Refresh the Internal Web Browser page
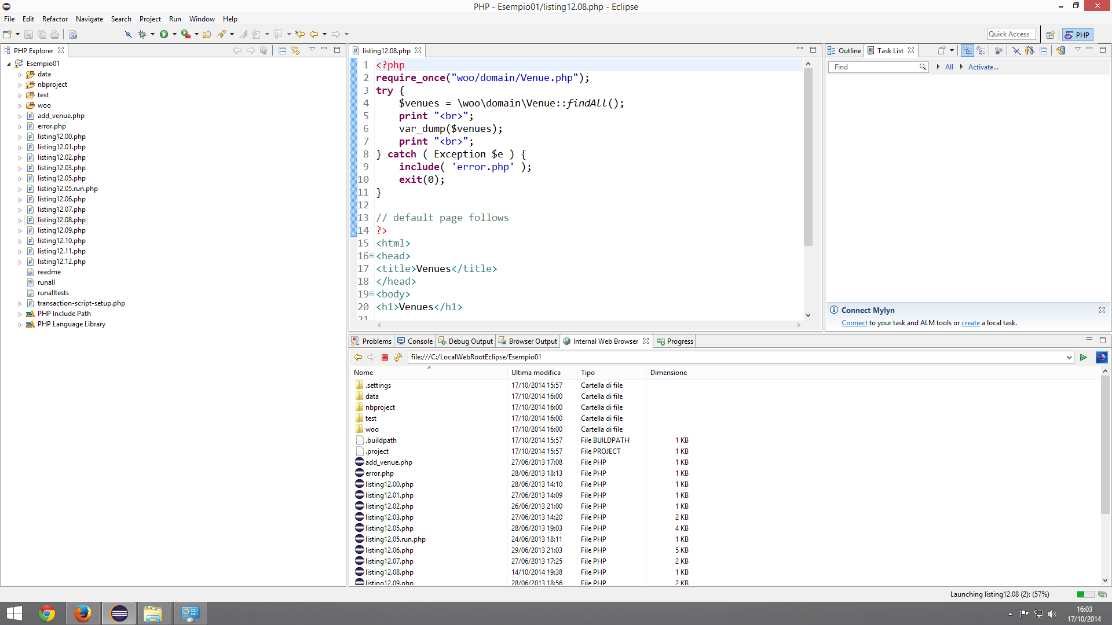 pyautogui.click(x=398, y=358)
